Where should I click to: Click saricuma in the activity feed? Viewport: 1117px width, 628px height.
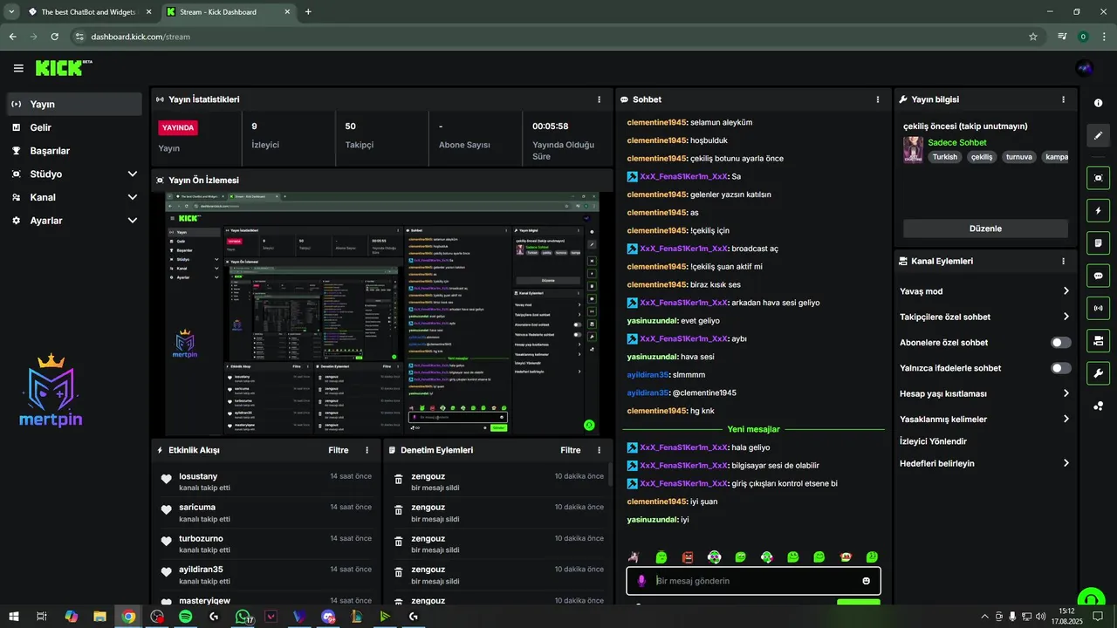click(197, 507)
